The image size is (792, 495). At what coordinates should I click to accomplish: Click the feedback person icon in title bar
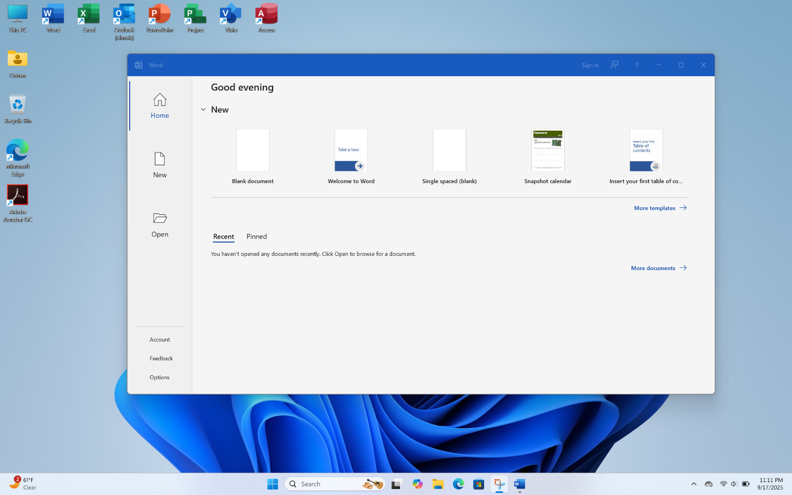(614, 65)
